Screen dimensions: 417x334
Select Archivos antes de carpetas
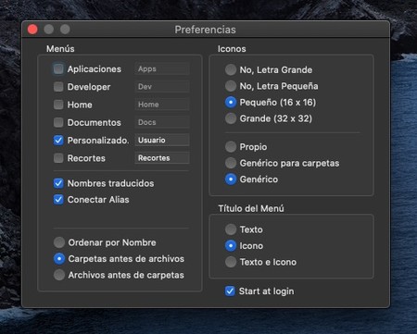coord(59,275)
